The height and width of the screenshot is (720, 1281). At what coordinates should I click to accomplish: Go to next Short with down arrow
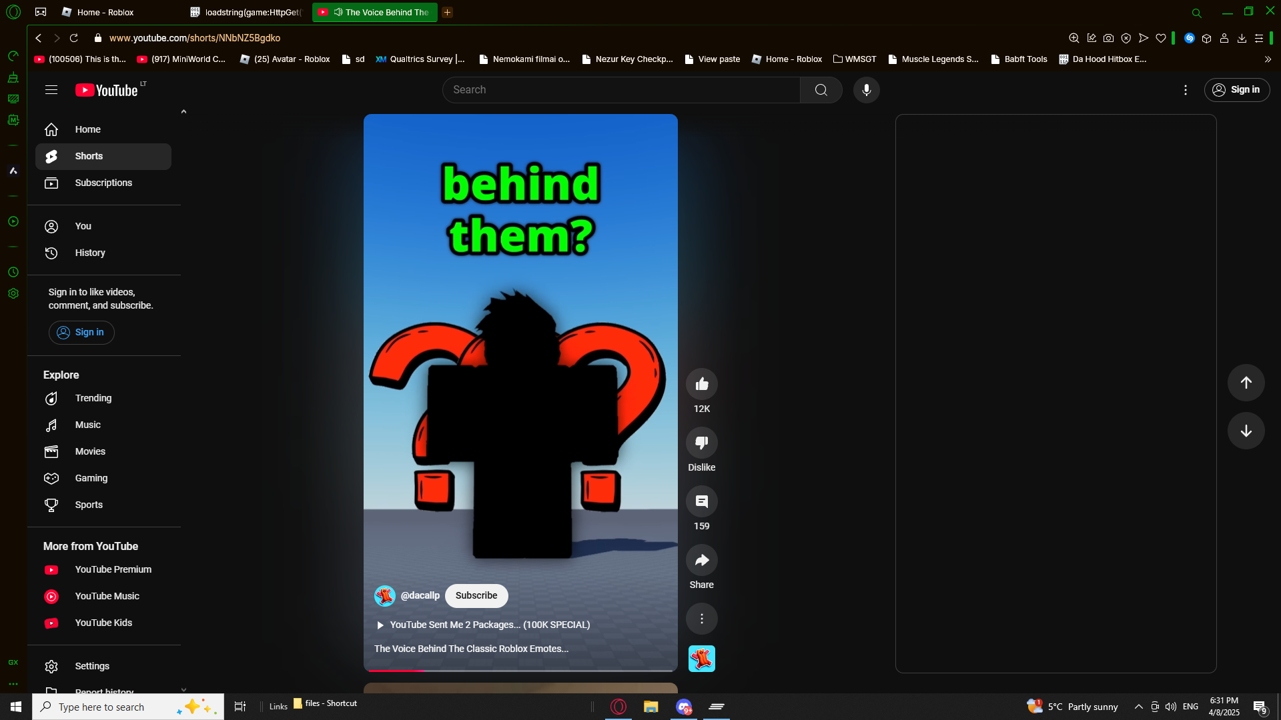[x=1246, y=431]
